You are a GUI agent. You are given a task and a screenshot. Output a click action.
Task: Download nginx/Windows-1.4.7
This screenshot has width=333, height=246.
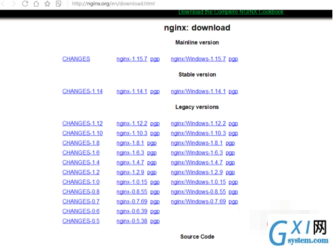(x=196, y=163)
